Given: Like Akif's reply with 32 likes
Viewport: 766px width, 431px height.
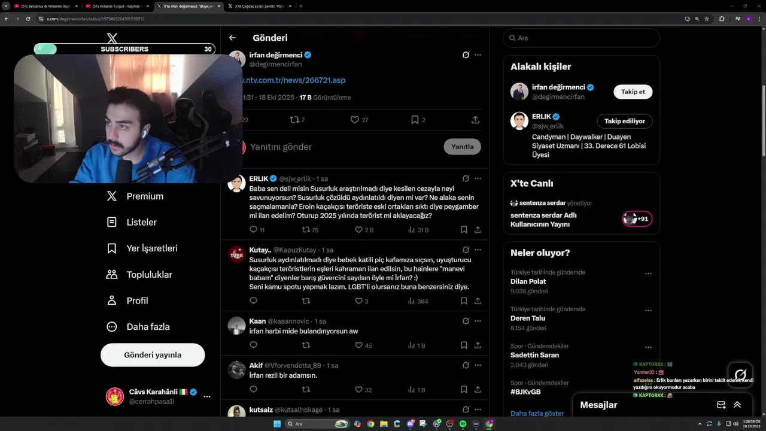Looking at the screenshot, I should pyautogui.click(x=363, y=390).
